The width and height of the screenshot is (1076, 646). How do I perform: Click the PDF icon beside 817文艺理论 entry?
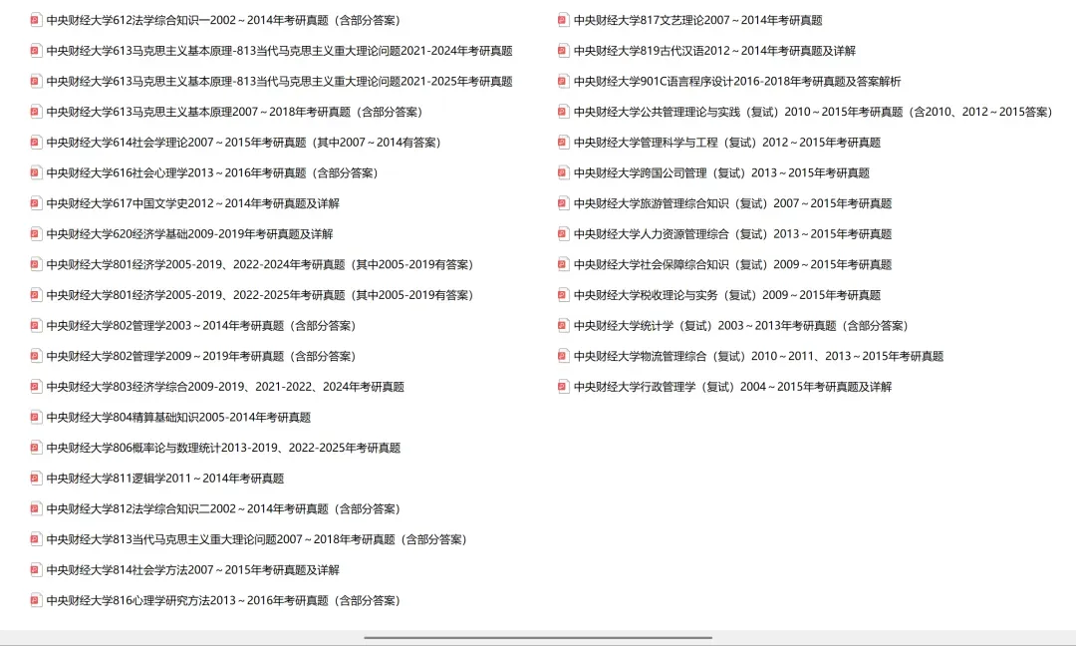pyautogui.click(x=564, y=19)
